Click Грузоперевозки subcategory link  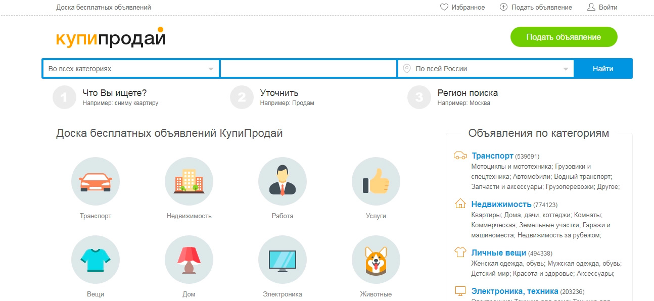pos(570,186)
